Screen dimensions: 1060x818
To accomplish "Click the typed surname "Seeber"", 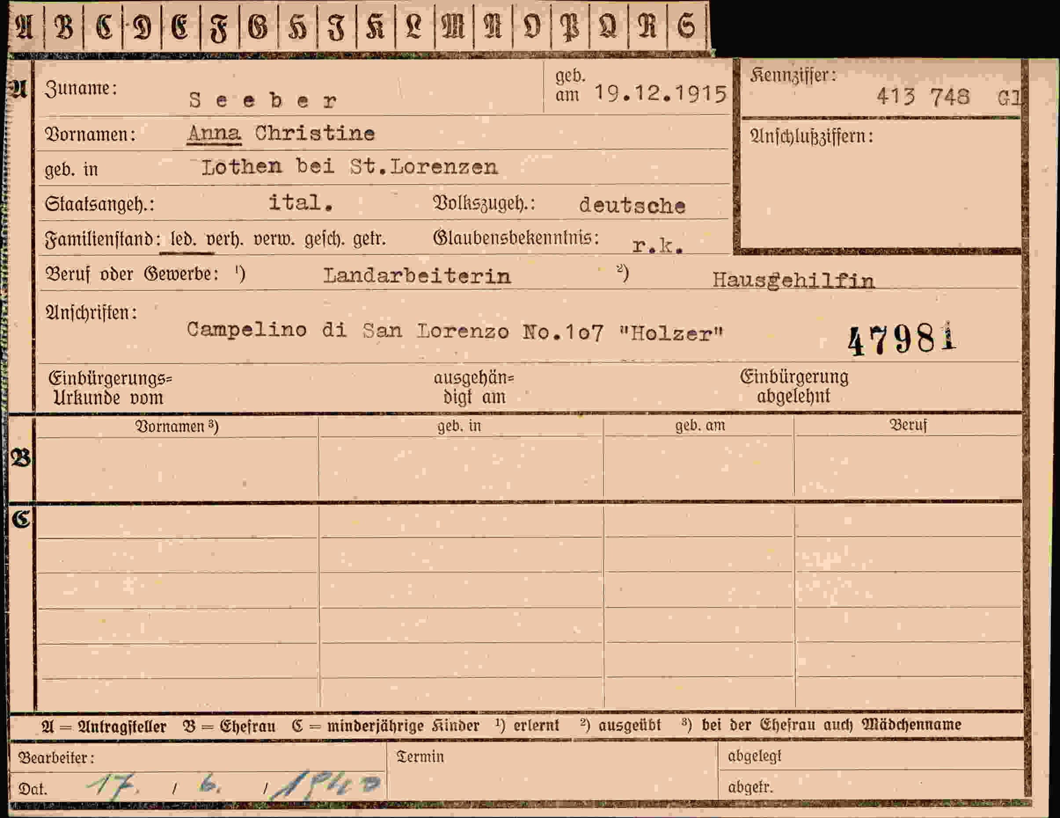I will (263, 100).
